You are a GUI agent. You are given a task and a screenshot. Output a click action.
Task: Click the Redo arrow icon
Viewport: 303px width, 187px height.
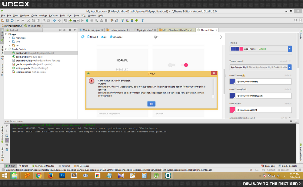23,21
